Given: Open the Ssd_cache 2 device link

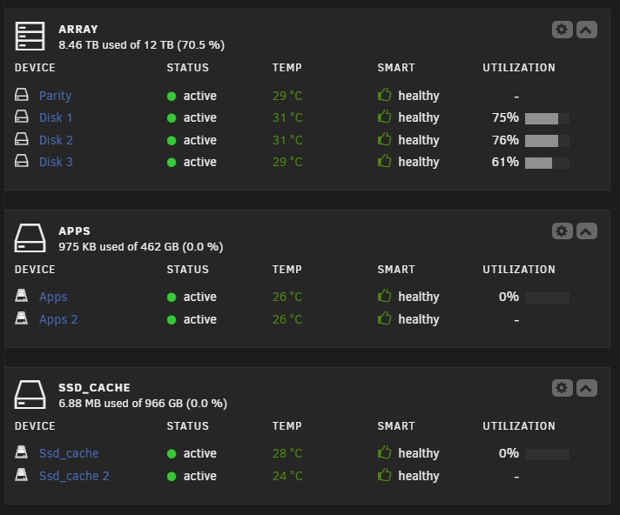Looking at the screenshot, I should pyautogui.click(x=74, y=476).
